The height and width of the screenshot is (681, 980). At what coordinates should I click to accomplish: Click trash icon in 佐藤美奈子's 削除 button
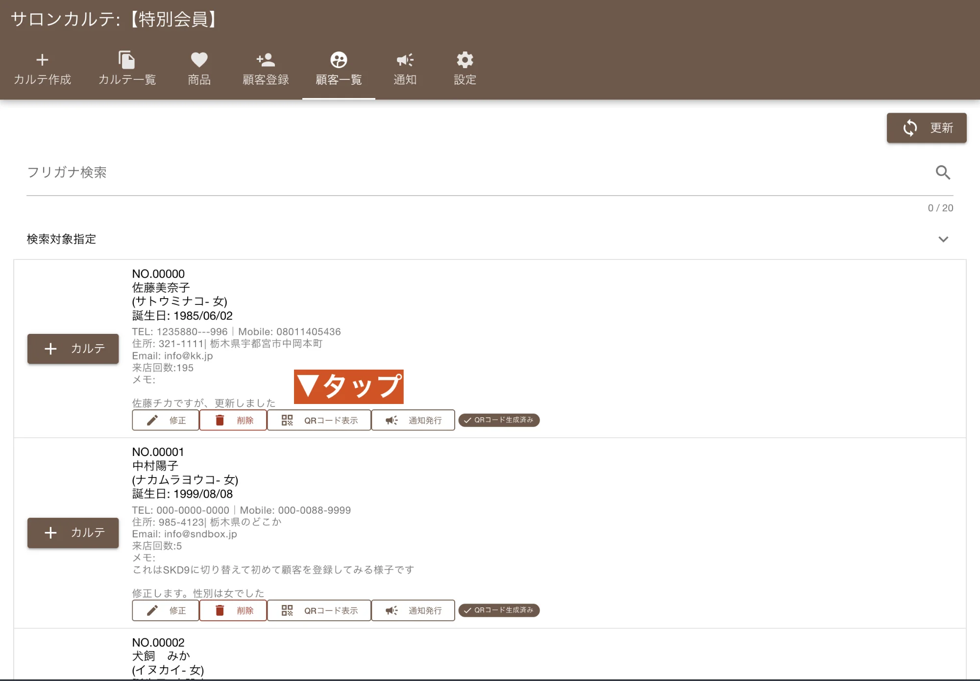tap(220, 420)
